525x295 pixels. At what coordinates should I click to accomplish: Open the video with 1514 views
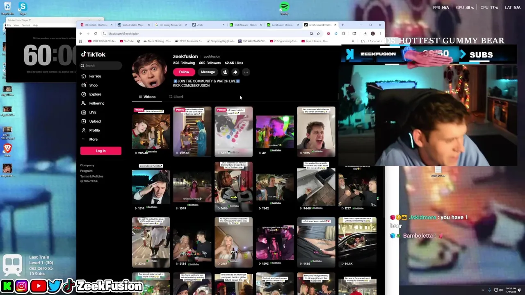(151, 187)
